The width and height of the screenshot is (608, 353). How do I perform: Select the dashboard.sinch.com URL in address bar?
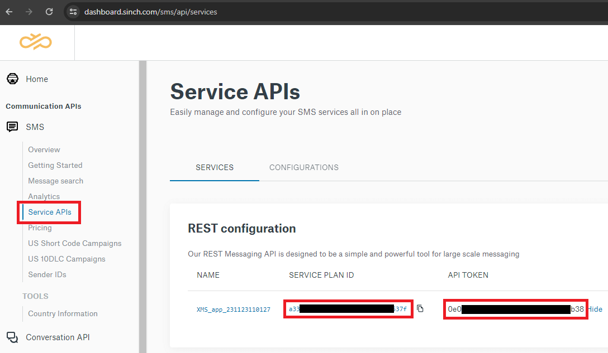[150, 12]
